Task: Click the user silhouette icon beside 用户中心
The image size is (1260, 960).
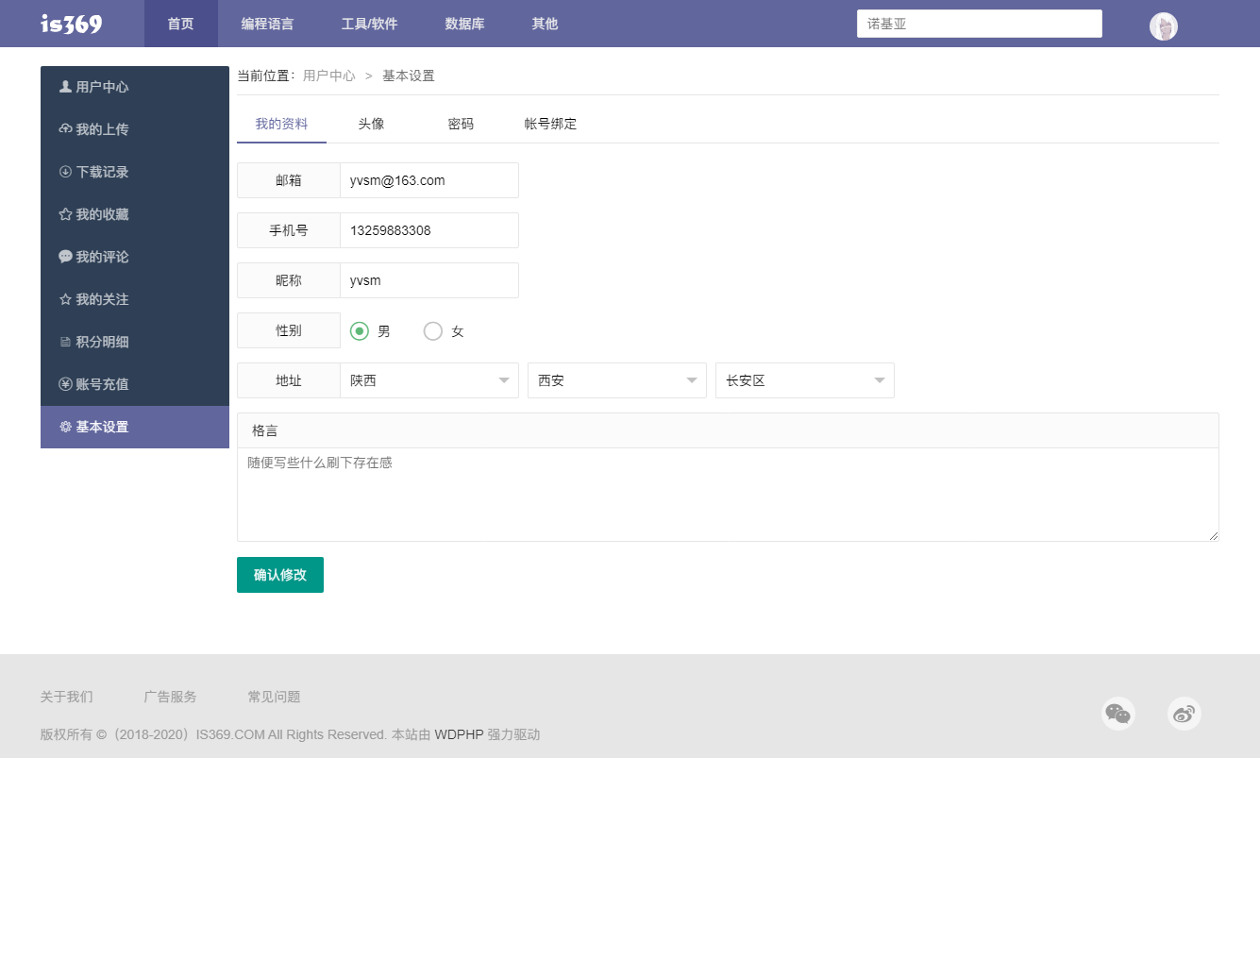Action: (65, 87)
